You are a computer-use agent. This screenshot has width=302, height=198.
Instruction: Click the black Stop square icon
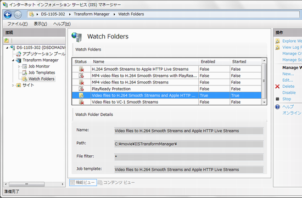click(277, 99)
